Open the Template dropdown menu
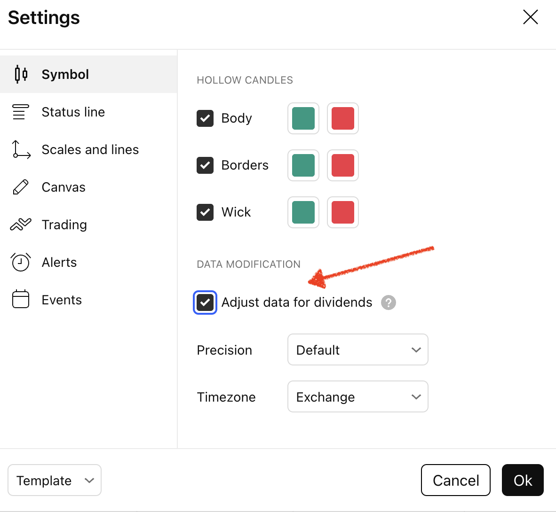Image resolution: width=556 pixels, height=512 pixels. click(55, 480)
